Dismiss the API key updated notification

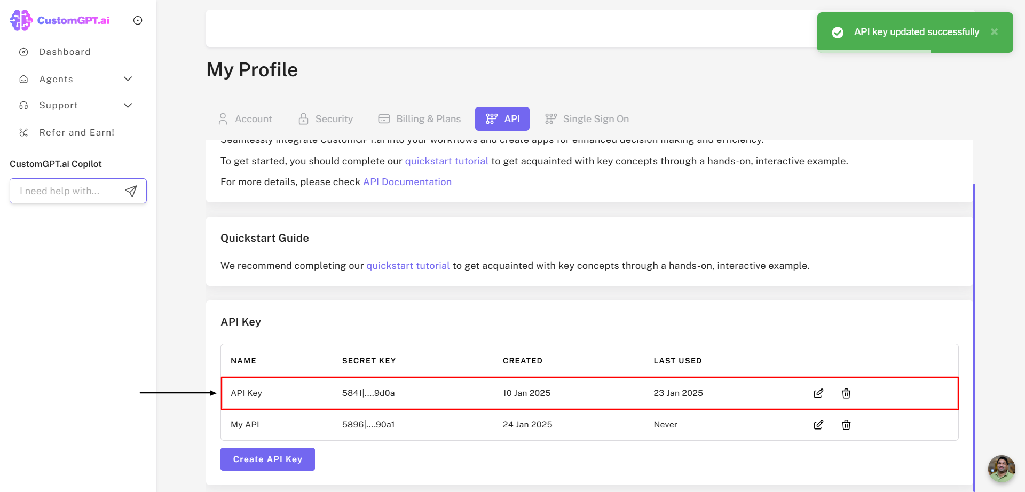point(994,32)
